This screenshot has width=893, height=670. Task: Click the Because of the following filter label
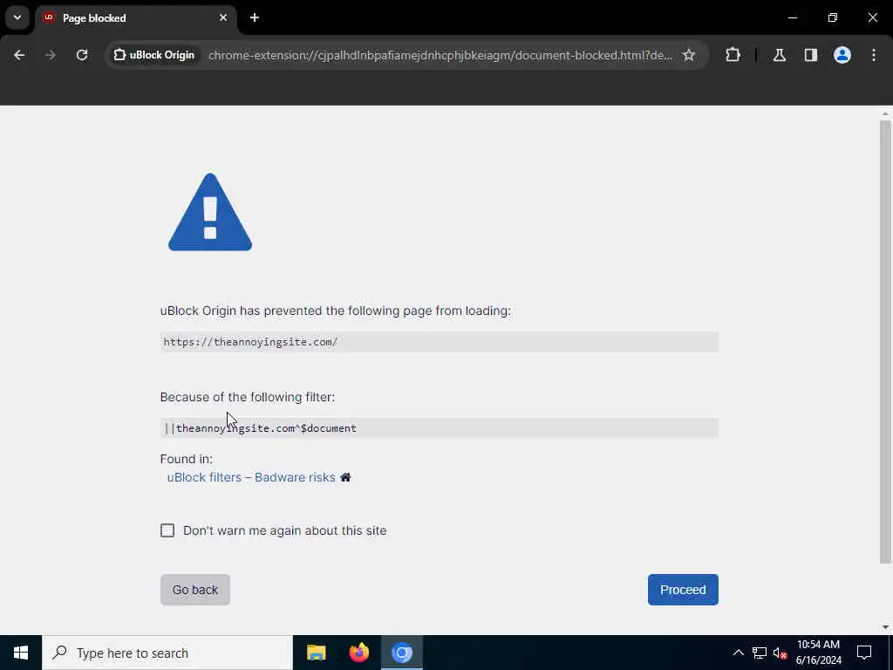coord(247,397)
